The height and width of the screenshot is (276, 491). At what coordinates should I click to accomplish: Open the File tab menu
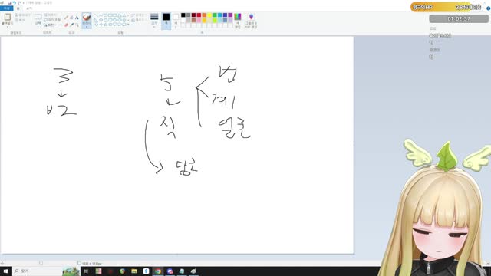pyautogui.click(x=7, y=8)
